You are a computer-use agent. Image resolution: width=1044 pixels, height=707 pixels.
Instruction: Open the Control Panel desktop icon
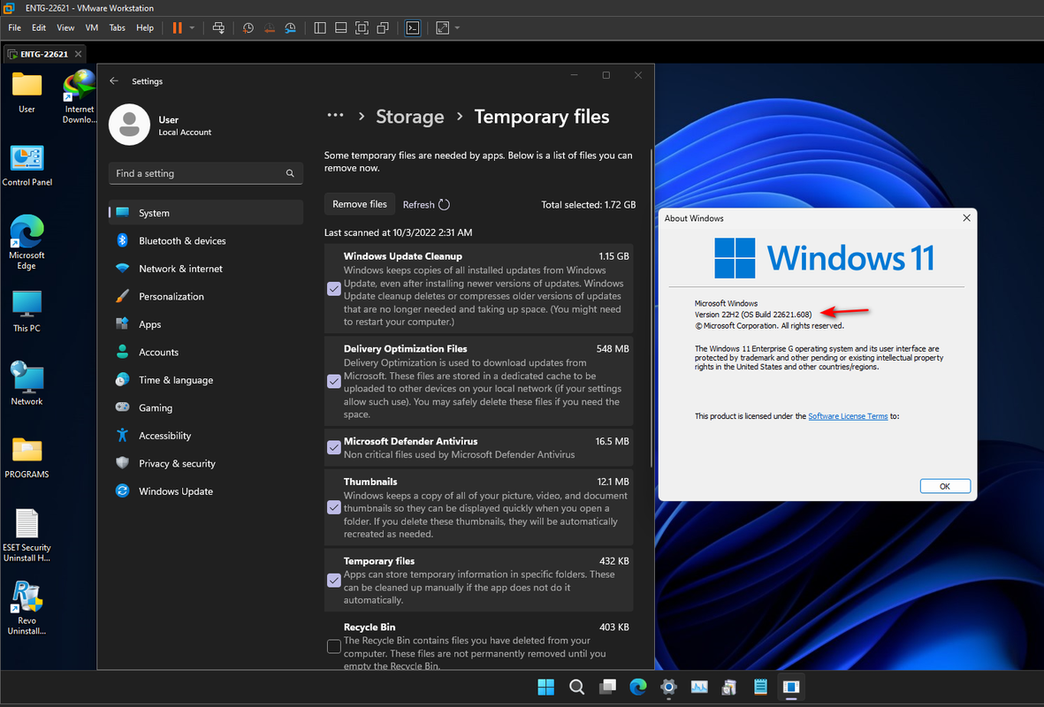tap(27, 166)
